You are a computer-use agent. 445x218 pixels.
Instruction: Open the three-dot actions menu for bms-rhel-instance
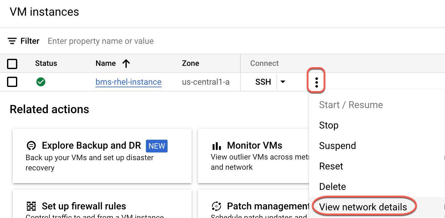tap(316, 82)
